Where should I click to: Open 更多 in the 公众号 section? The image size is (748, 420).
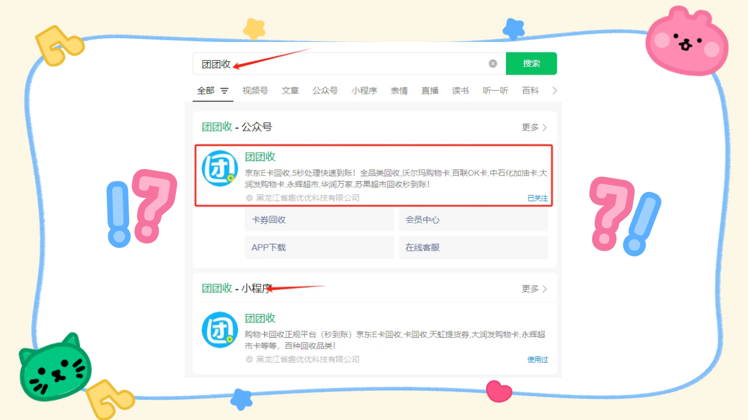[x=534, y=127]
